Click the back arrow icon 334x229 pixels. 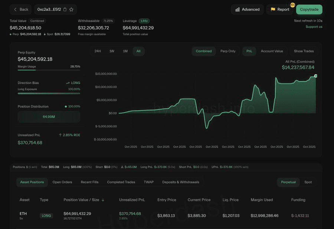tap(15, 9)
